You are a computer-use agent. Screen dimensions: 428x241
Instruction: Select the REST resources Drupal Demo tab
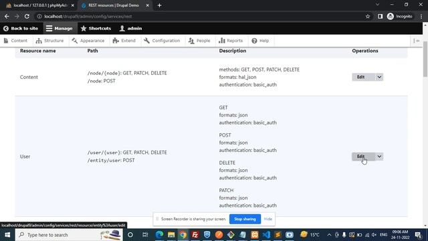[x=114, y=5]
